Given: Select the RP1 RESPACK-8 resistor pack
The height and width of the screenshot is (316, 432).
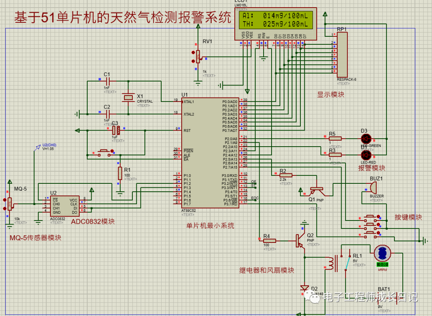Looking at the screenshot, I should pyautogui.click(x=342, y=55).
